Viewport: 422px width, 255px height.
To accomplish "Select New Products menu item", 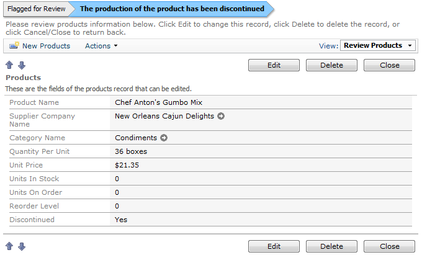I will coord(40,46).
